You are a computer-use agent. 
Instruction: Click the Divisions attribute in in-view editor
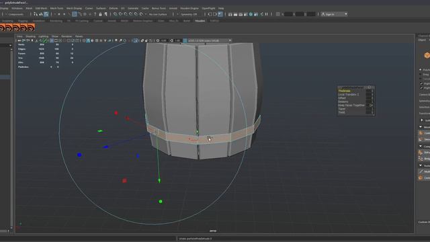343,102
